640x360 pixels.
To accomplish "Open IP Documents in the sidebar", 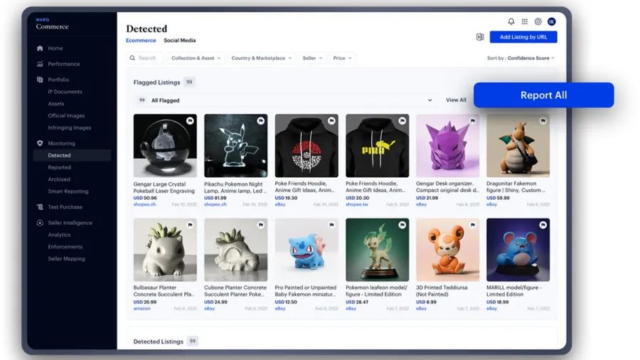I will (x=65, y=92).
